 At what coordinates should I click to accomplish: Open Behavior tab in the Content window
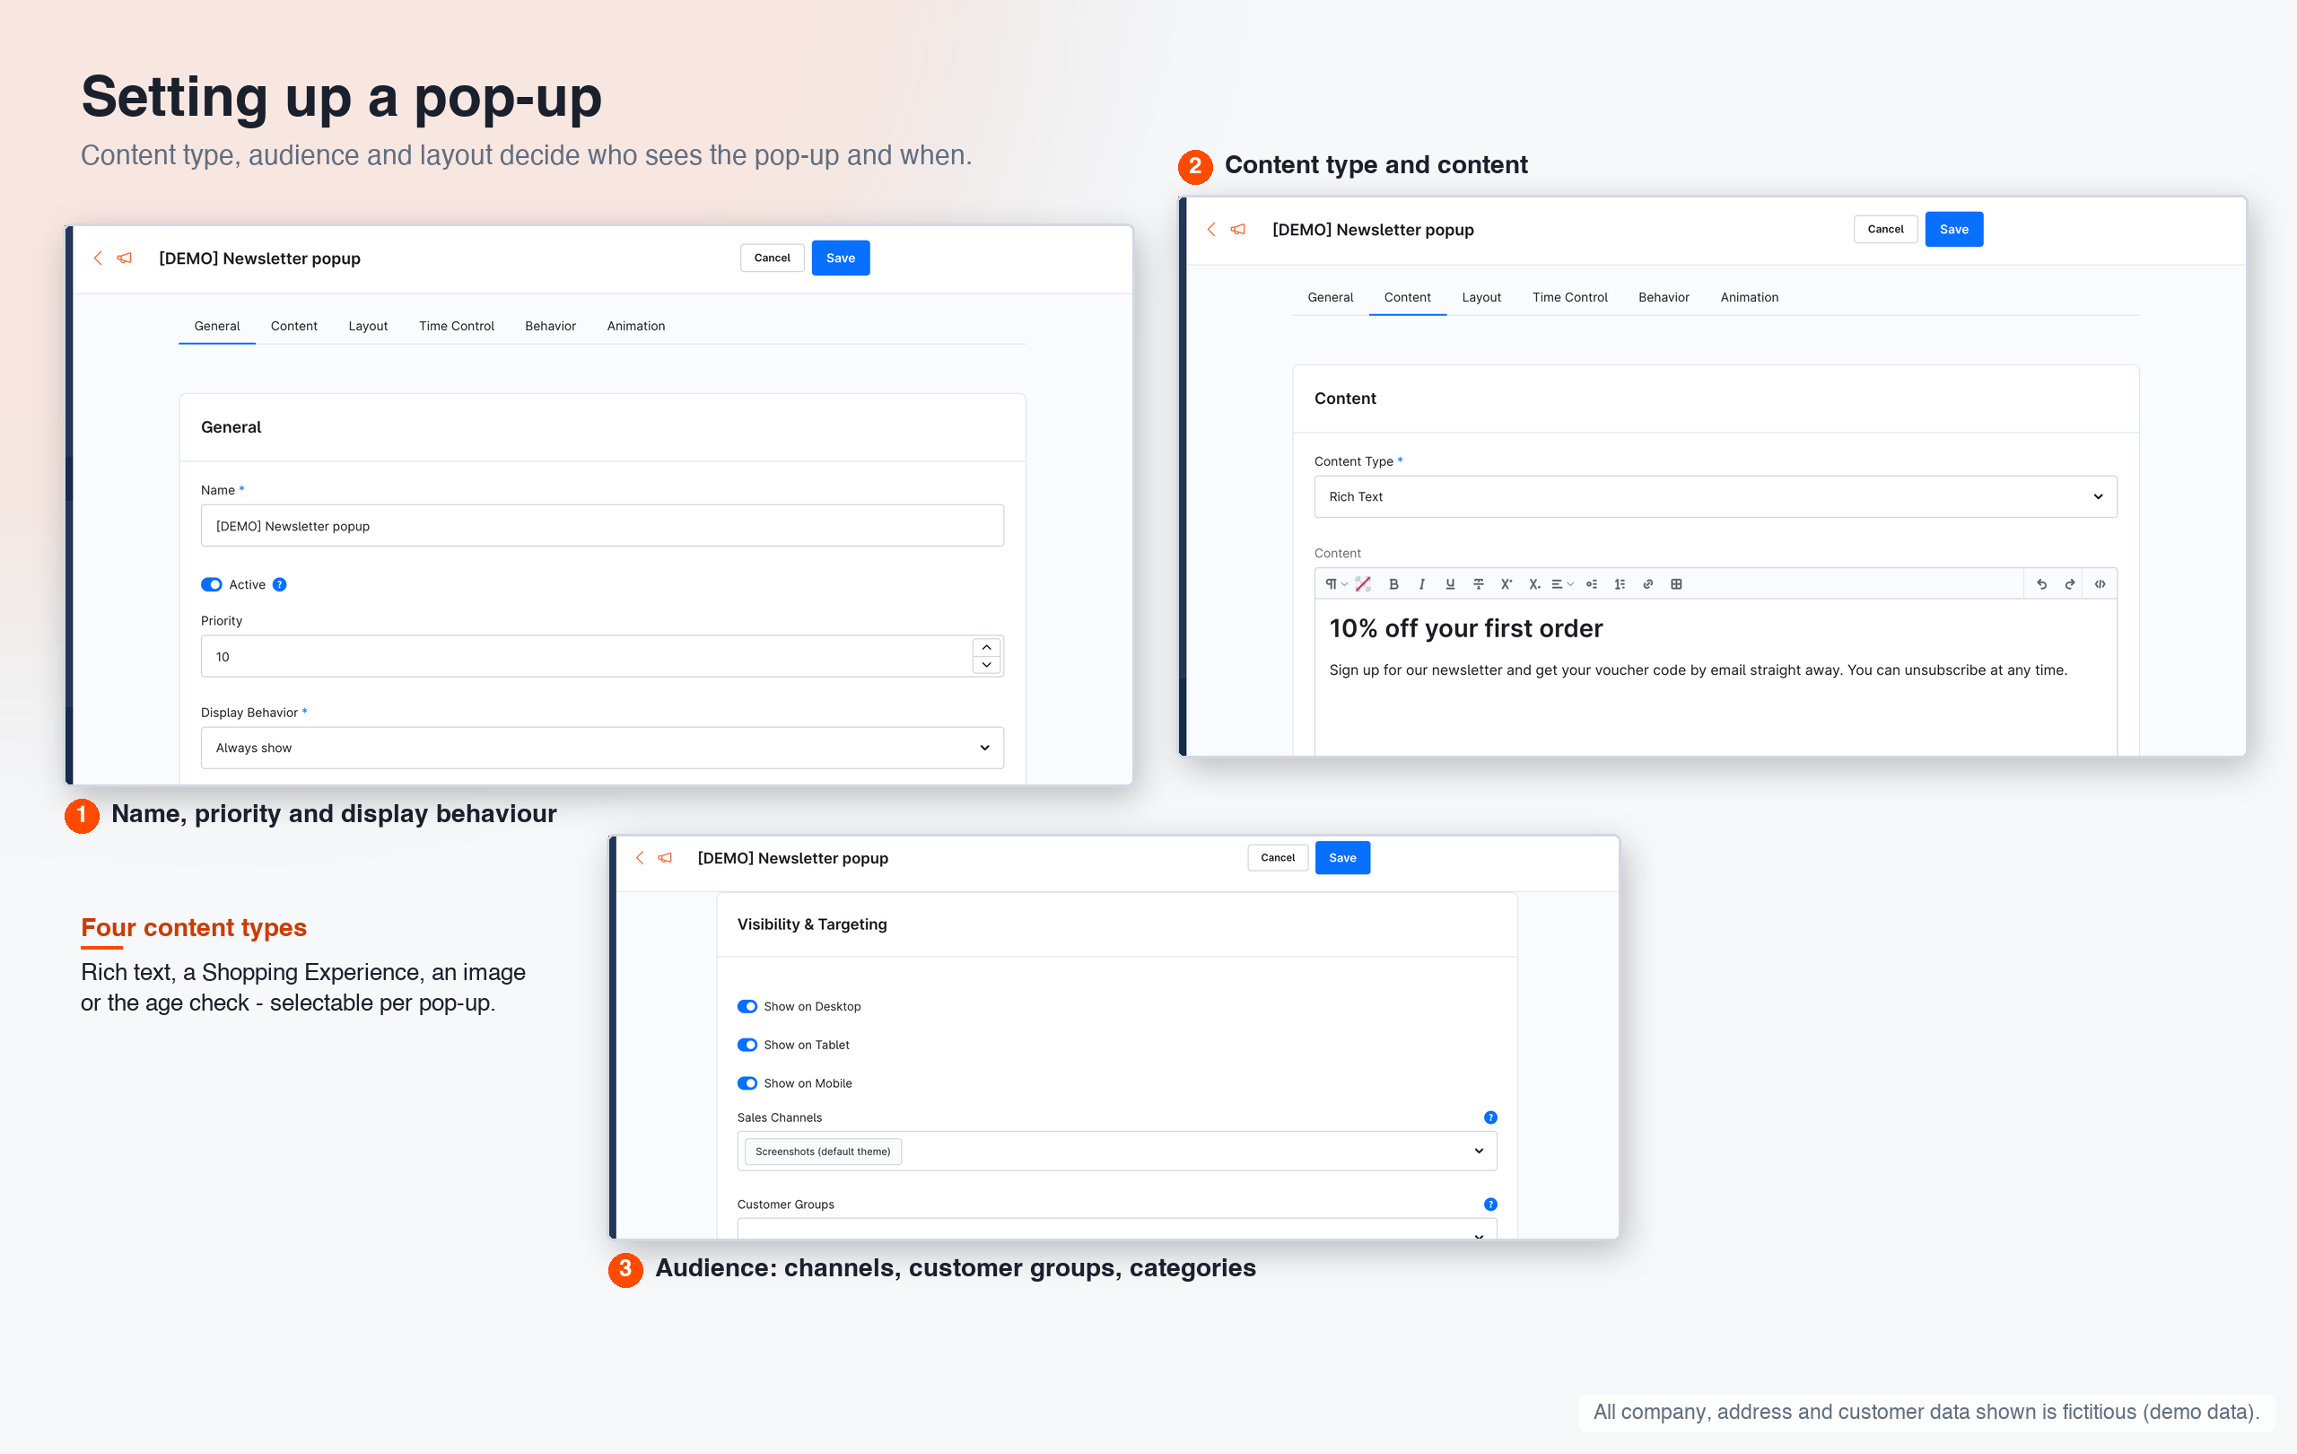click(x=1664, y=298)
